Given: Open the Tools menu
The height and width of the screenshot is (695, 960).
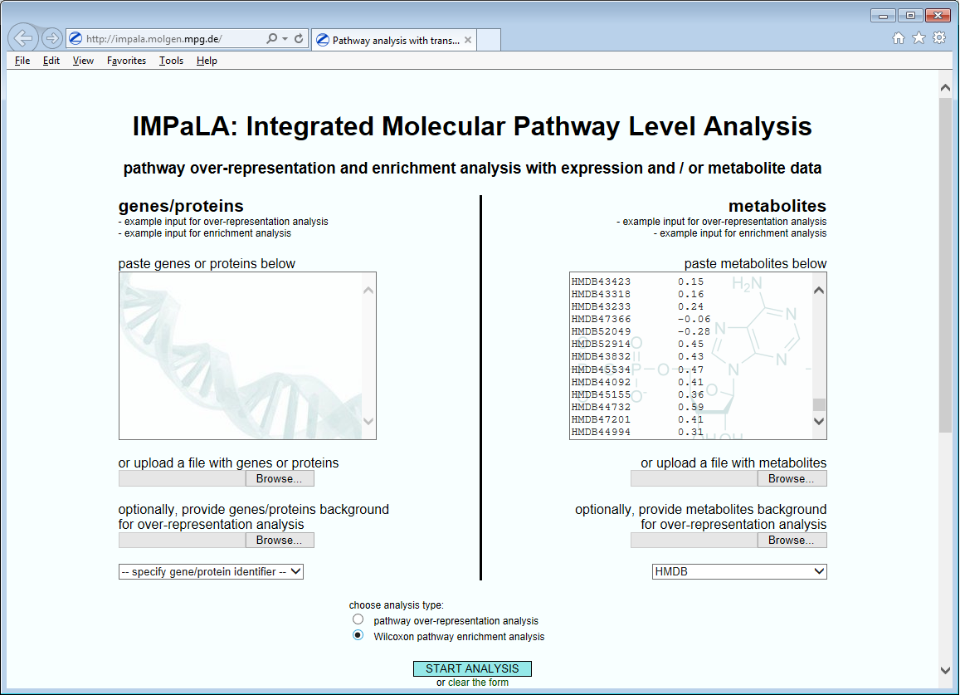Looking at the screenshot, I should pyautogui.click(x=172, y=61).
